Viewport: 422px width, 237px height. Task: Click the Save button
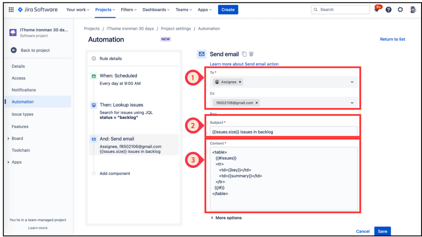click(382, 231)
